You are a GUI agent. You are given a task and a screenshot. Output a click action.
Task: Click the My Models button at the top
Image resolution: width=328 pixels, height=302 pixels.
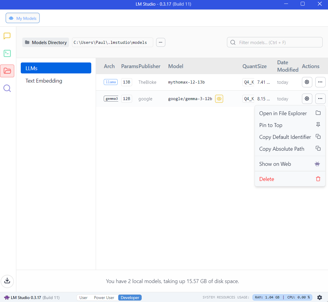(23, 18)
